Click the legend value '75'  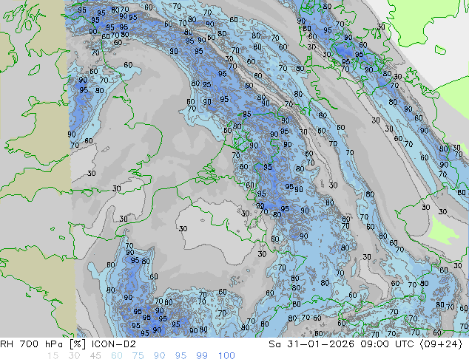tap(138, 356)
